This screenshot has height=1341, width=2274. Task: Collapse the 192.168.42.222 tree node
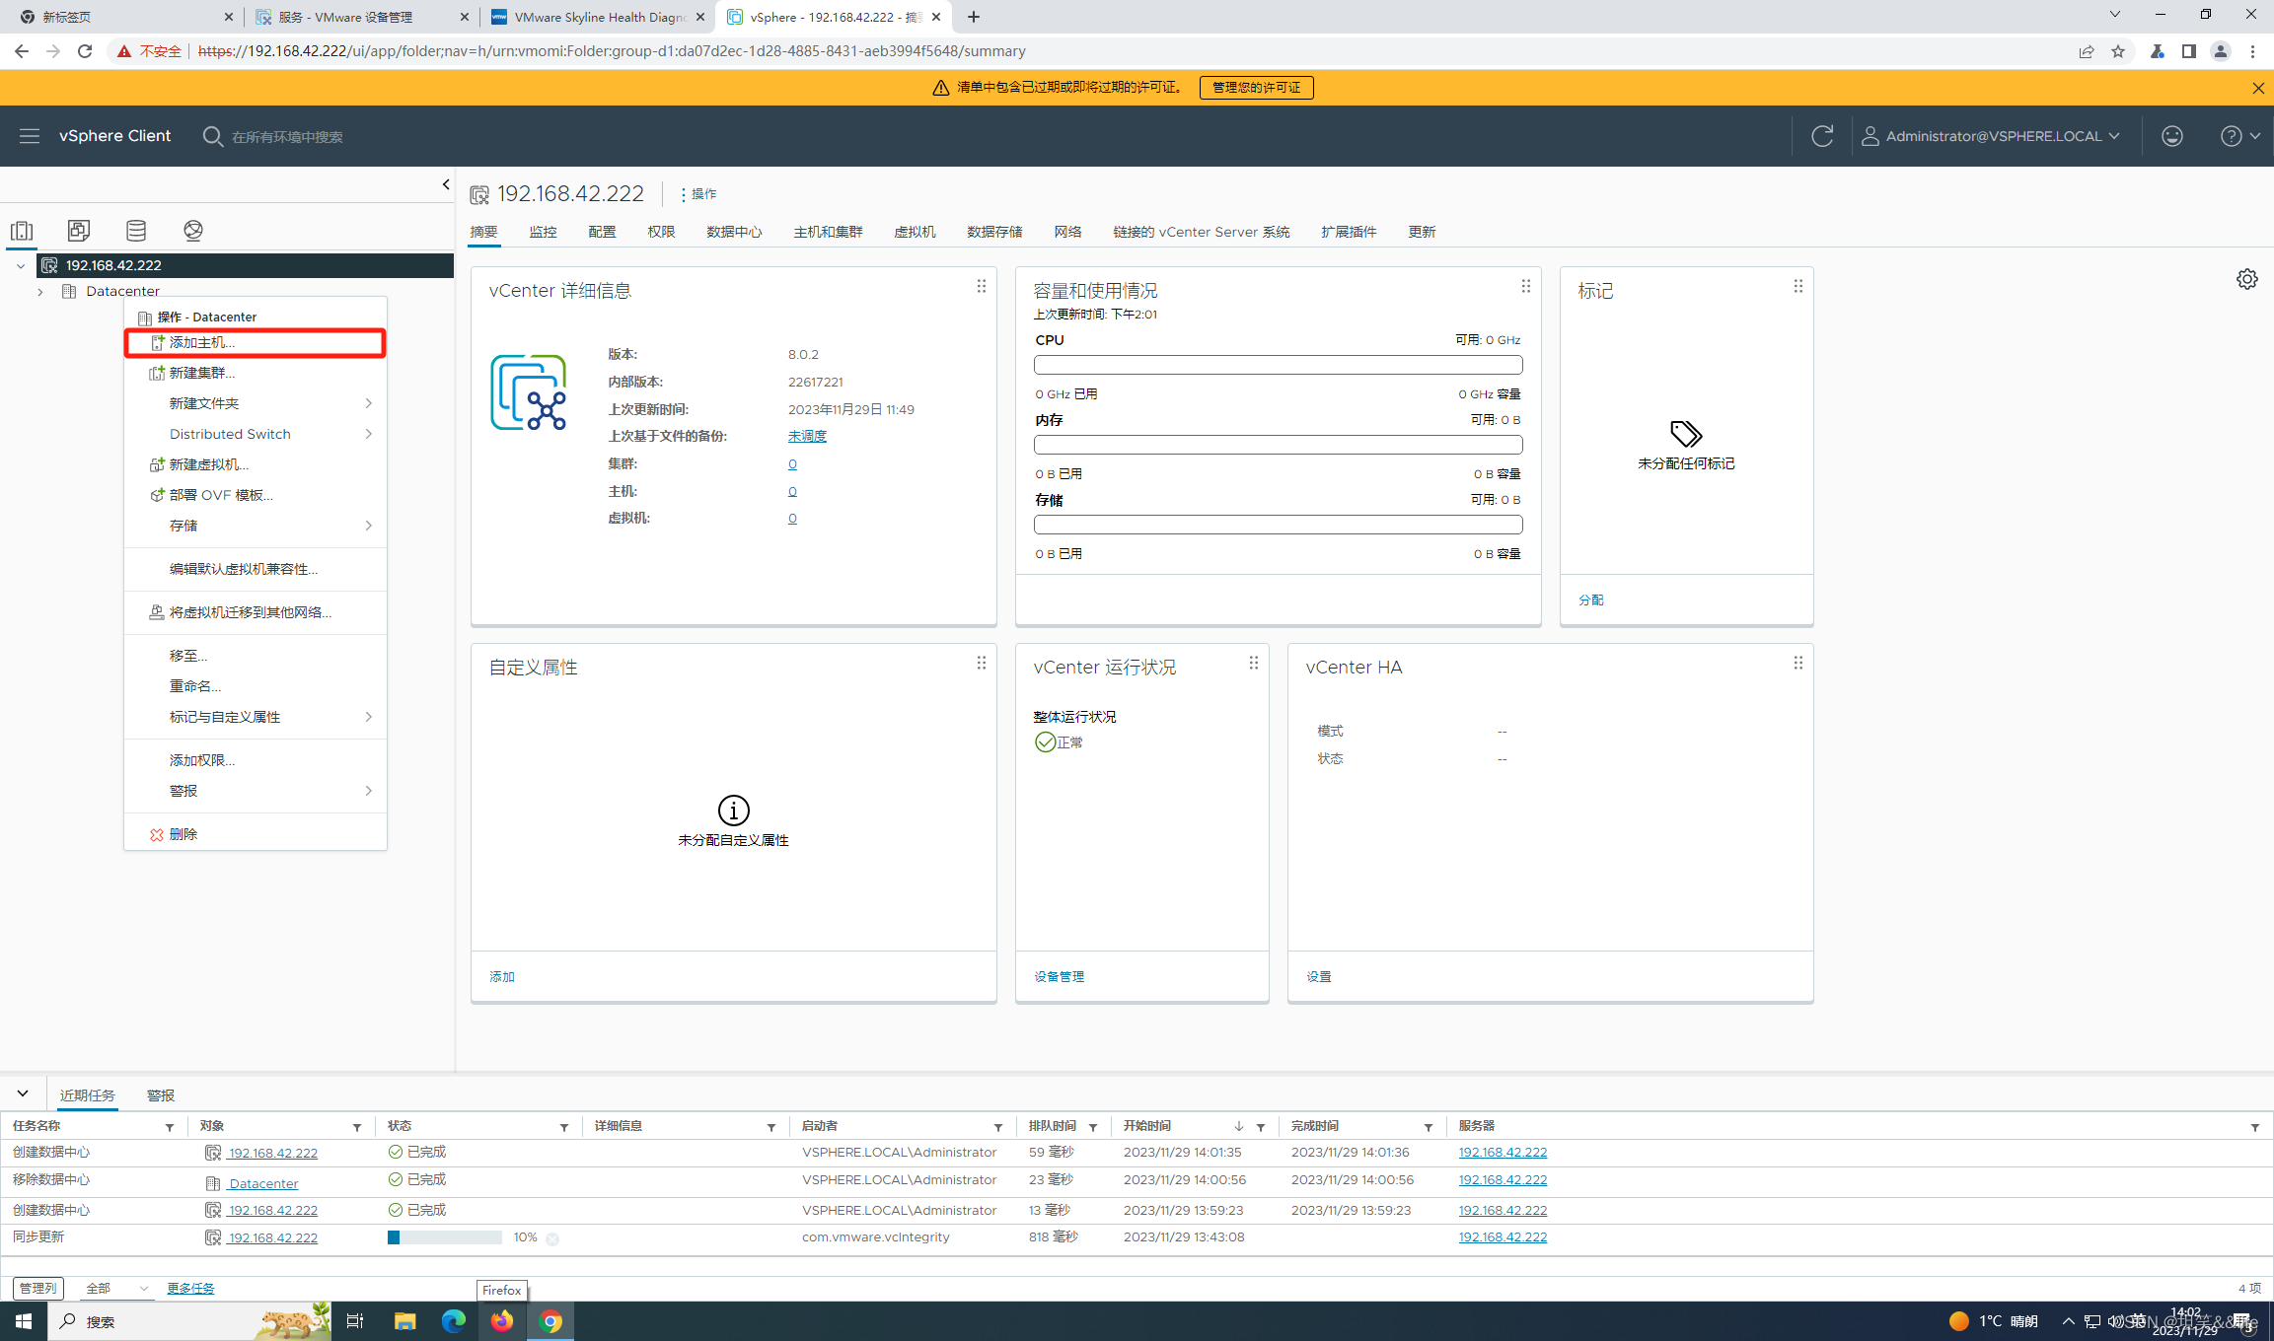click(x=21, y=265)
